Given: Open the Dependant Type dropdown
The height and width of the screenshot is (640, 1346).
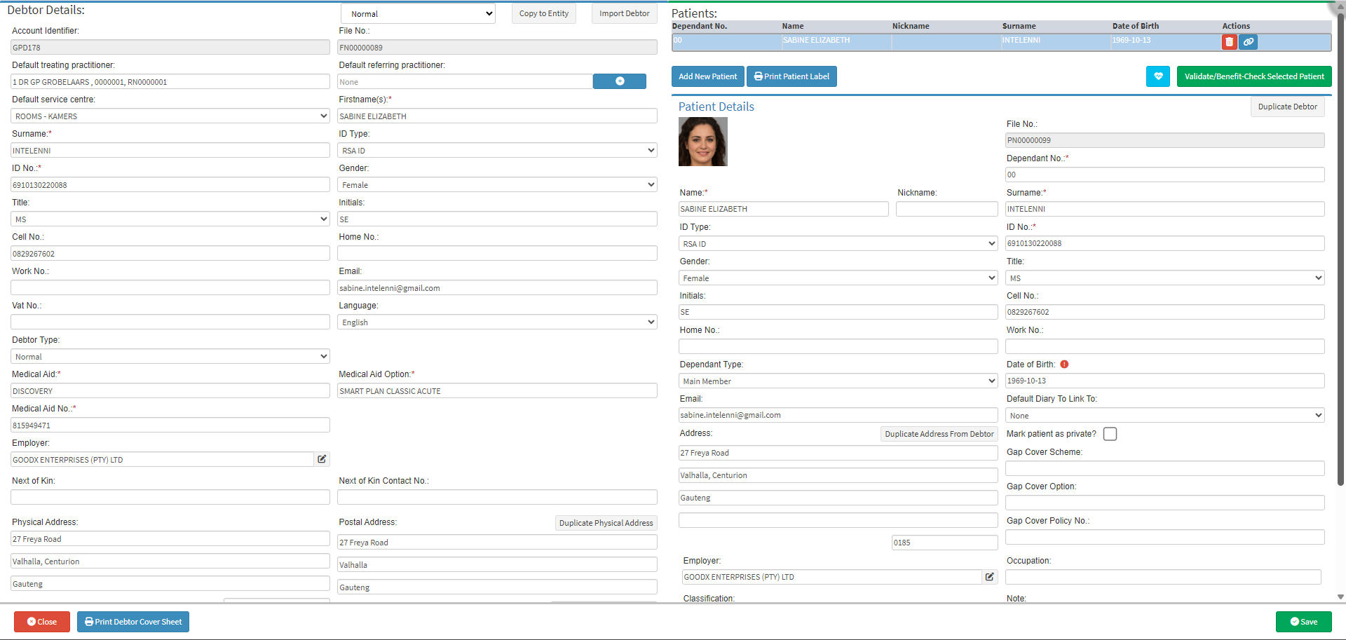Looking at the screenshot, I should point(838,381).
